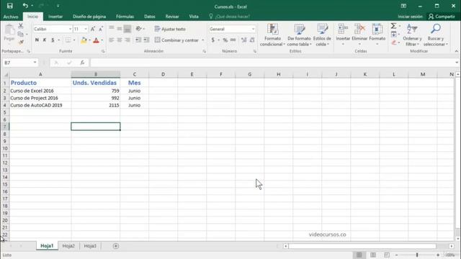The width and height of the screenshot is (461, 259).
Task: Open Estilos de celda gallery
Action: (x=322, y=35)
